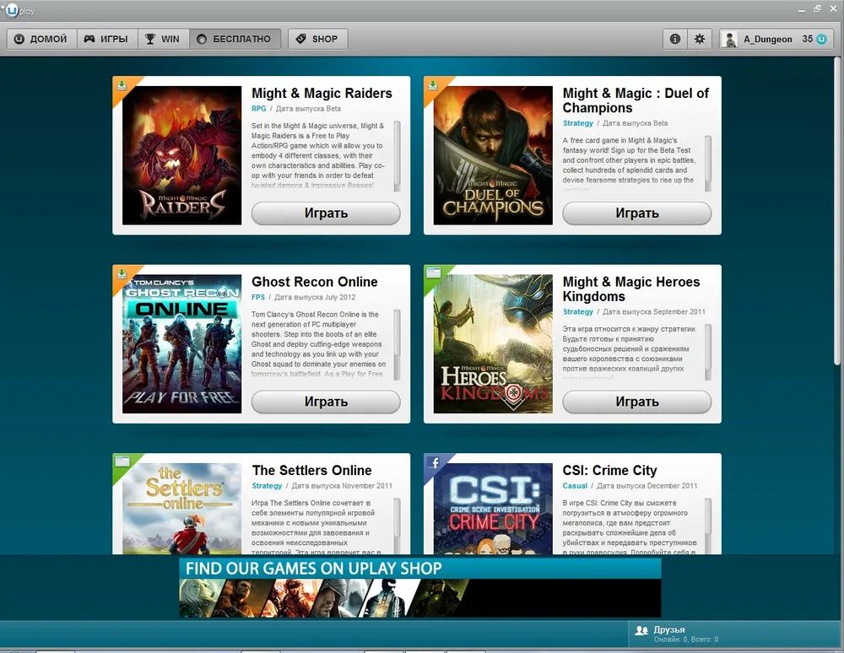Open the Find Our Games on Uplay Shop banner

[419, 588]
